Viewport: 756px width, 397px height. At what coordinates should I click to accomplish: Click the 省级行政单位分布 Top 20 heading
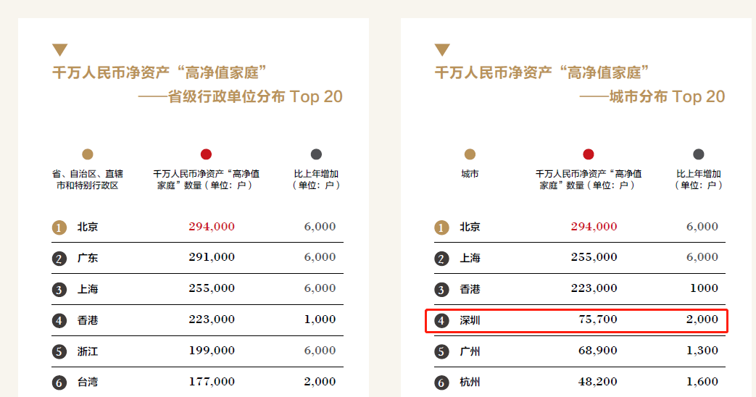(x=240, y=96)
